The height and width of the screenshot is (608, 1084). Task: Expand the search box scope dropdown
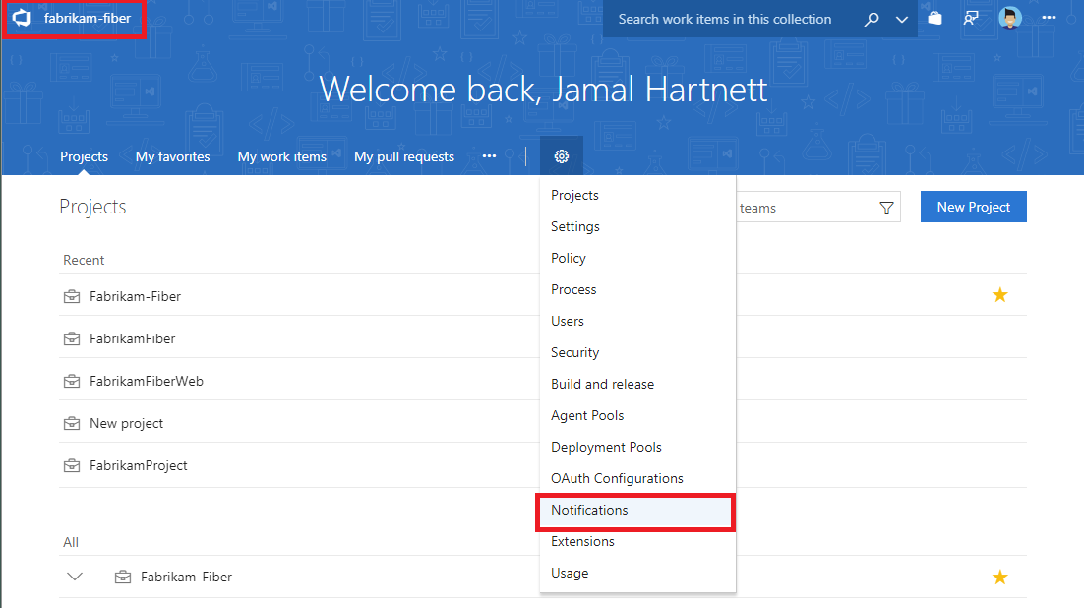(x=901, y=19)
